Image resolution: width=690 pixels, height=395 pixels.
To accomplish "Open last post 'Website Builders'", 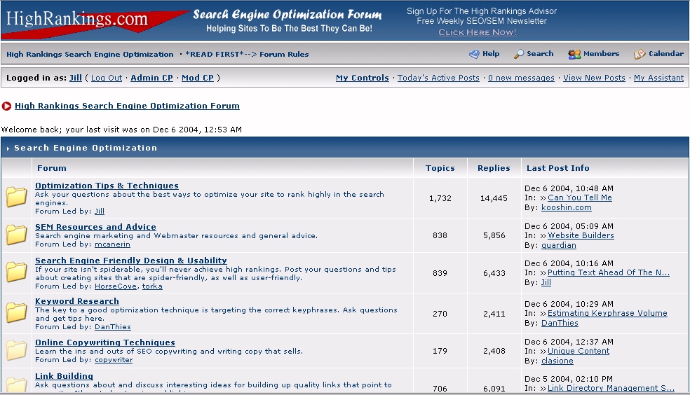I will tap(581, 235).
